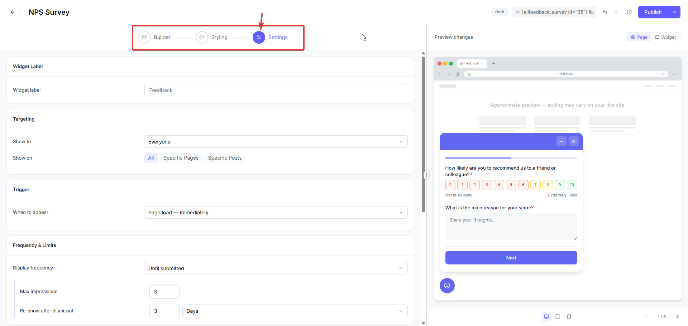Switch preview to Widget mode
The image size is (688, 326).
click(665, 37)
